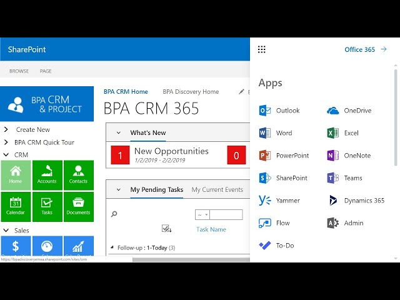Click the task completion checkbox column icon
This screenshot has width=400, height=300.
pyautogui.click(x=167, y=228)
